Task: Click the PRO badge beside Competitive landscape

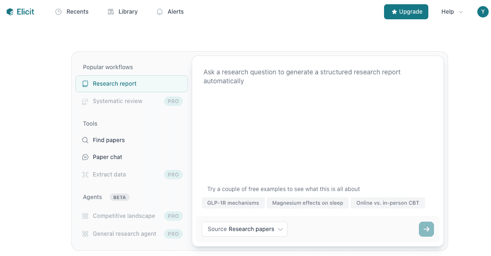Action: tap(173, 216)
